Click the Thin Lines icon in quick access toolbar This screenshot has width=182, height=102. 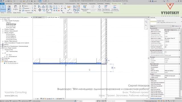tap(40, 1)
